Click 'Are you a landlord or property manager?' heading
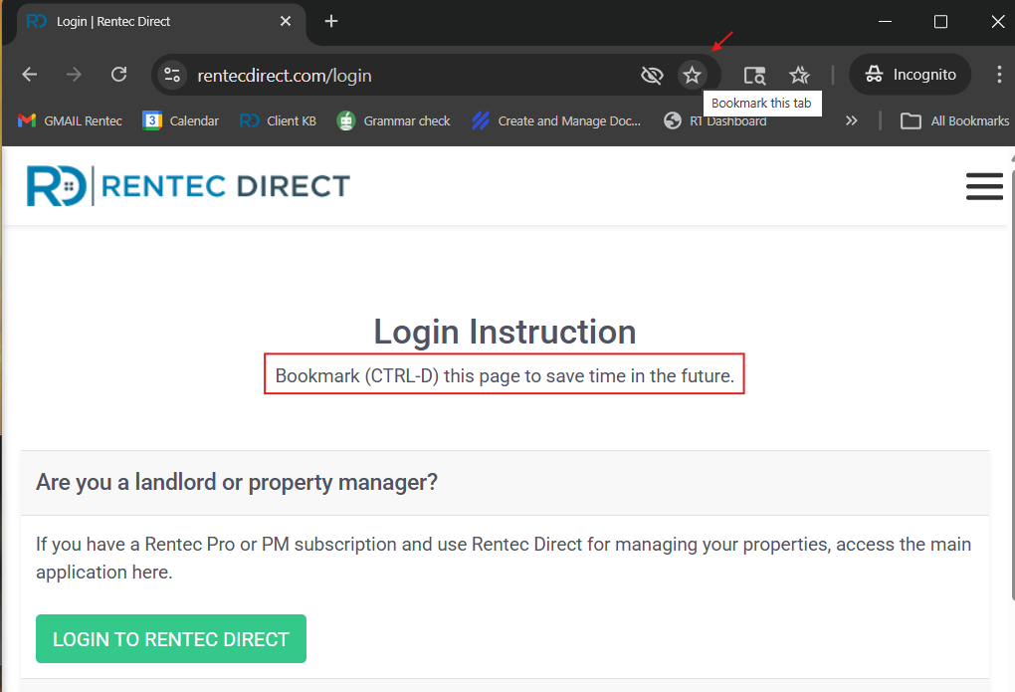The height and width of the screenshot is (692, 1015). [x=237, y=482]
